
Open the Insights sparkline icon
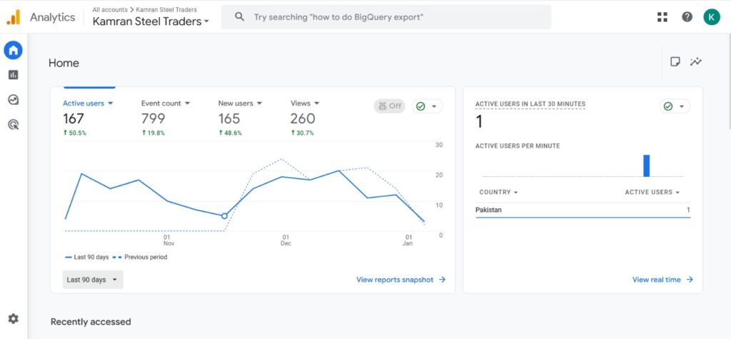[x=696, y=62]
